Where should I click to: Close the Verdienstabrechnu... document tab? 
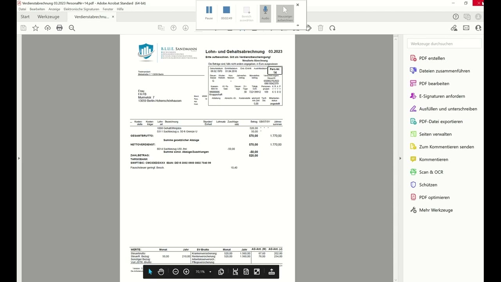pyautogui.click(x=113, y=17)
